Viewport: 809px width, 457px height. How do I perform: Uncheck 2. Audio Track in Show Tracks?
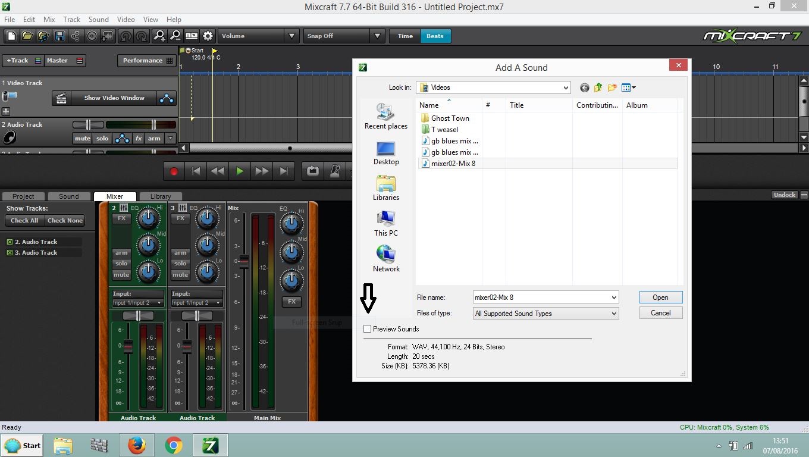point(10,242)
